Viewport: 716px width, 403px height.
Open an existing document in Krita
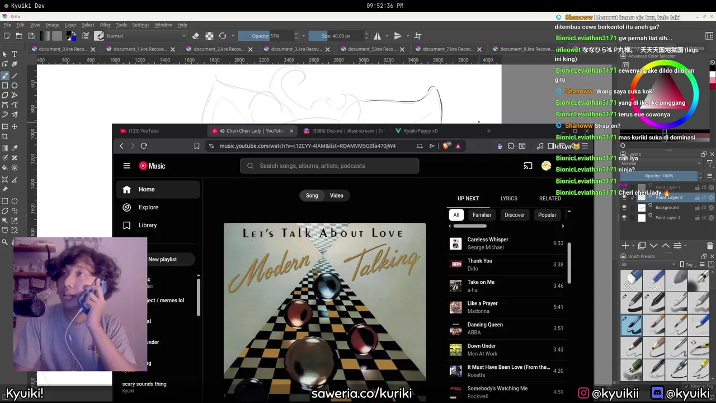click(19, 36)
